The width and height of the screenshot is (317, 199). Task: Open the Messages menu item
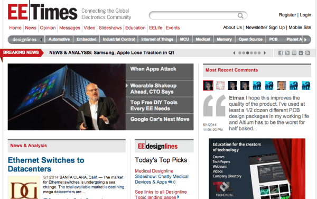pyautogui.click(x=70, y=28)
